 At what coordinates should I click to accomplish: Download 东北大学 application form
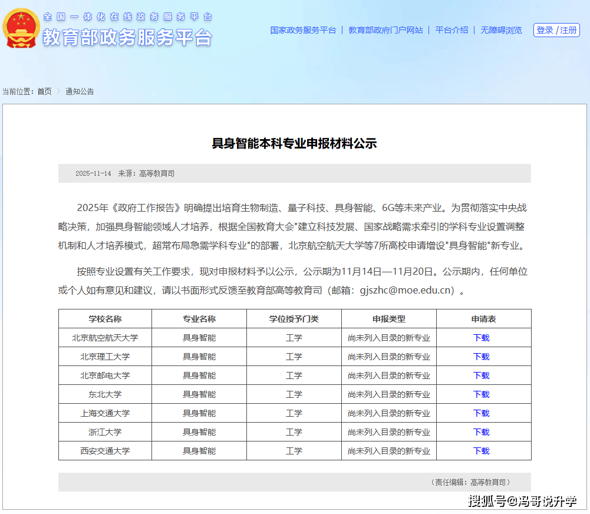coord(481,394)
